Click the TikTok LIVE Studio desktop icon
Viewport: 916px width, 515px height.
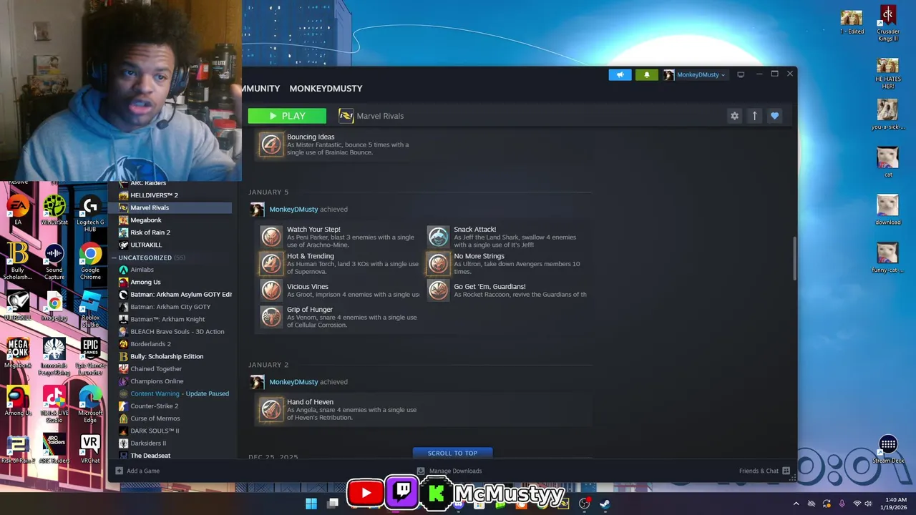click(54, 404)
